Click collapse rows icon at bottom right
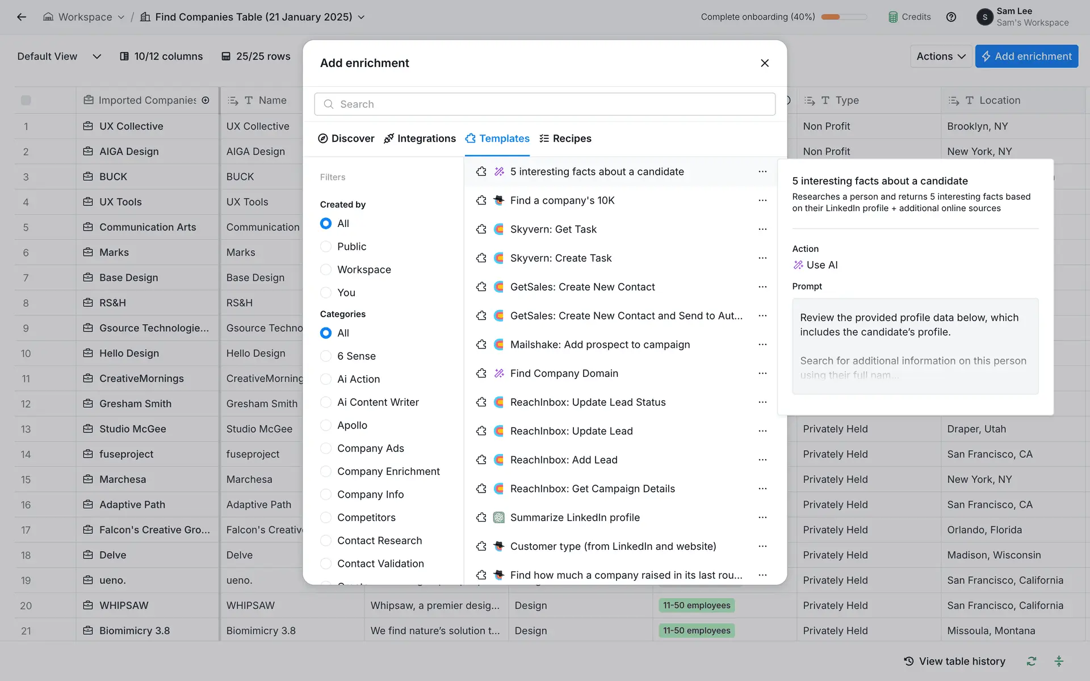This screenshot has width=1090, height=681. (1059, 661)
